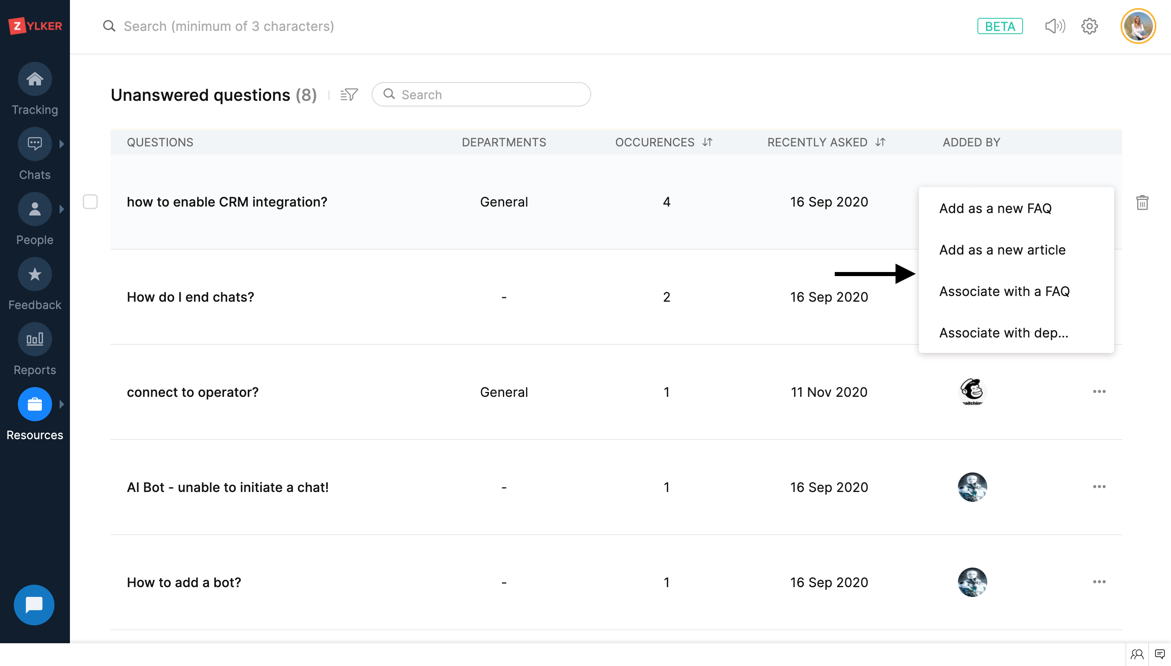The width and height of the screenshot is (1171, 666).
Task: Open the Tracking home icon
Action: pyautogui.click(x=35, y=79)
